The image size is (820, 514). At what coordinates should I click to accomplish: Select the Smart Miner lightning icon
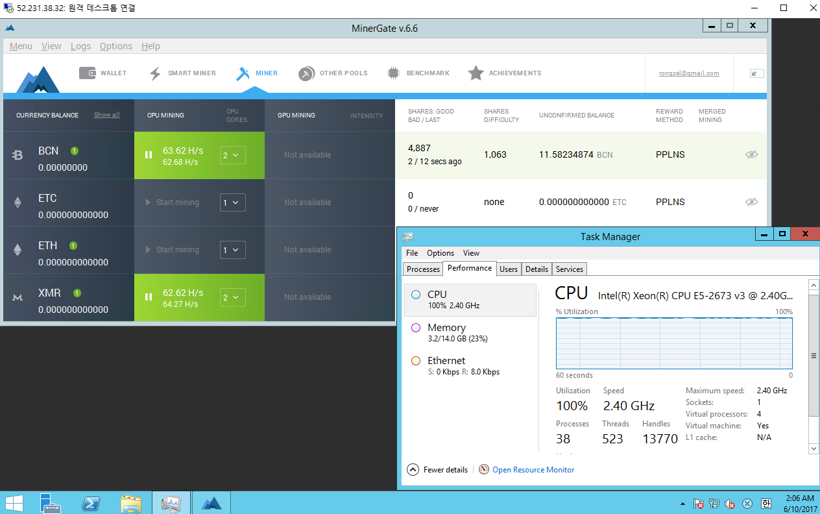click(x=155, y=73)
